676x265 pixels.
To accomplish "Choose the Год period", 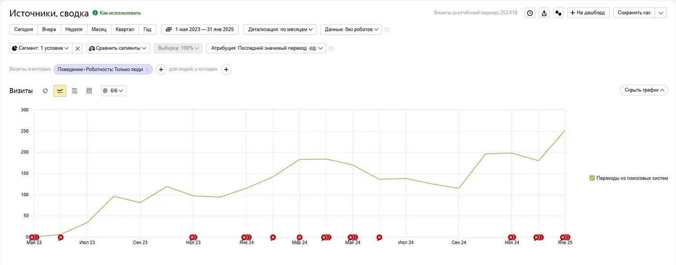I will click(x=147, y=29).
